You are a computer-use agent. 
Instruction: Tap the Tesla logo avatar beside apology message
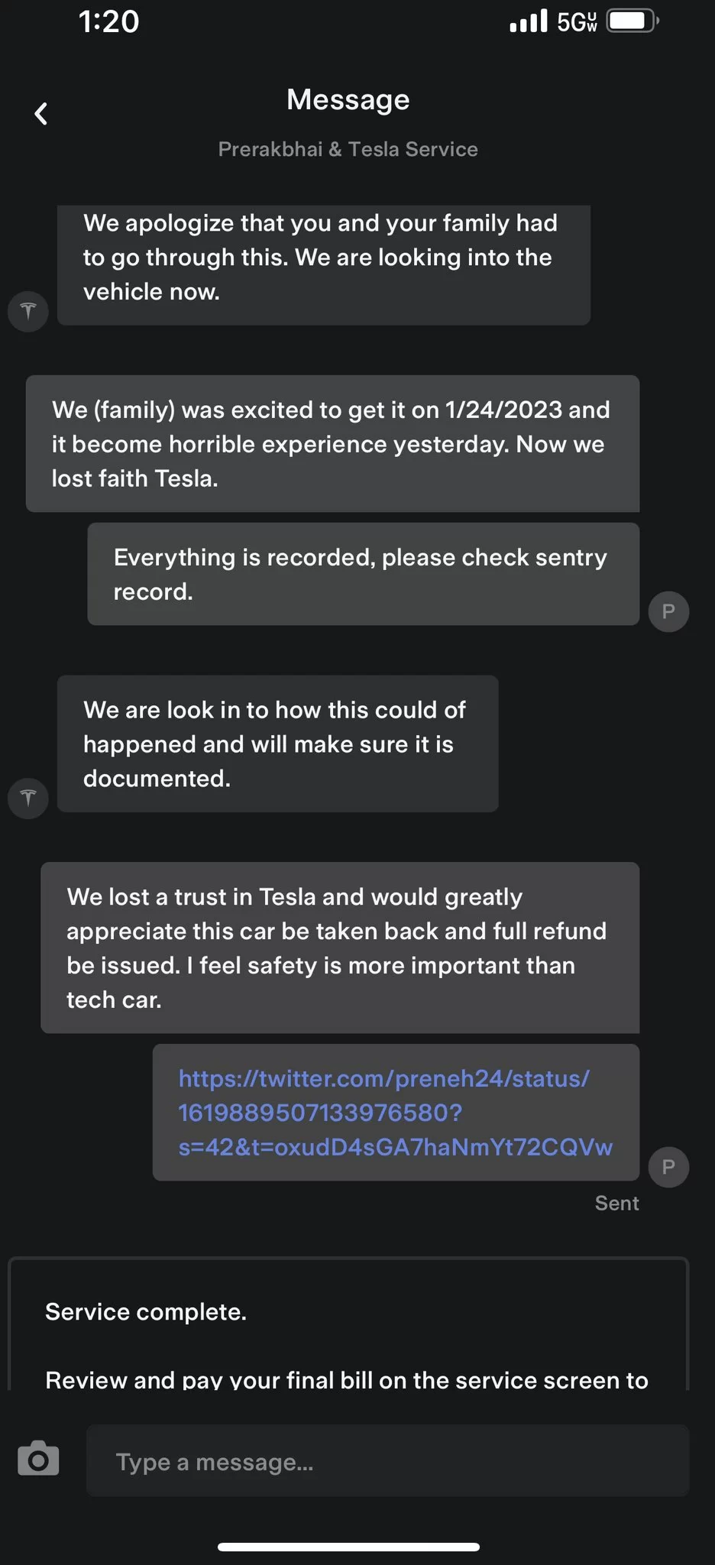[28, 311]
